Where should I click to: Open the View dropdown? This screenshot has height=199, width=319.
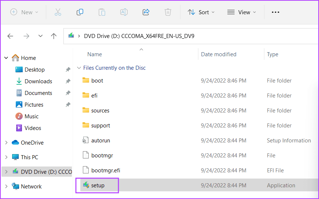[242, 12]
